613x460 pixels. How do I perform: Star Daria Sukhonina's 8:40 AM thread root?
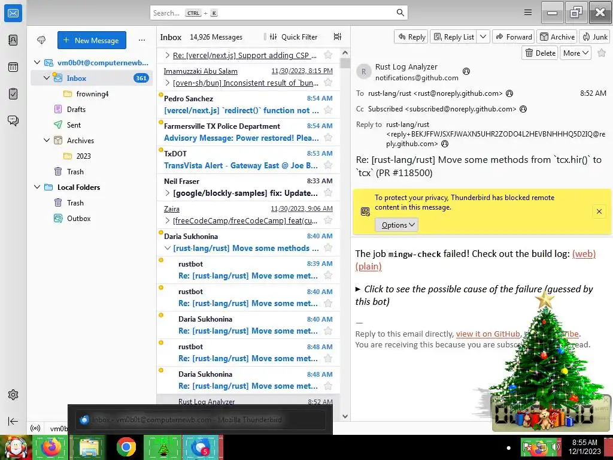[328, 247]
